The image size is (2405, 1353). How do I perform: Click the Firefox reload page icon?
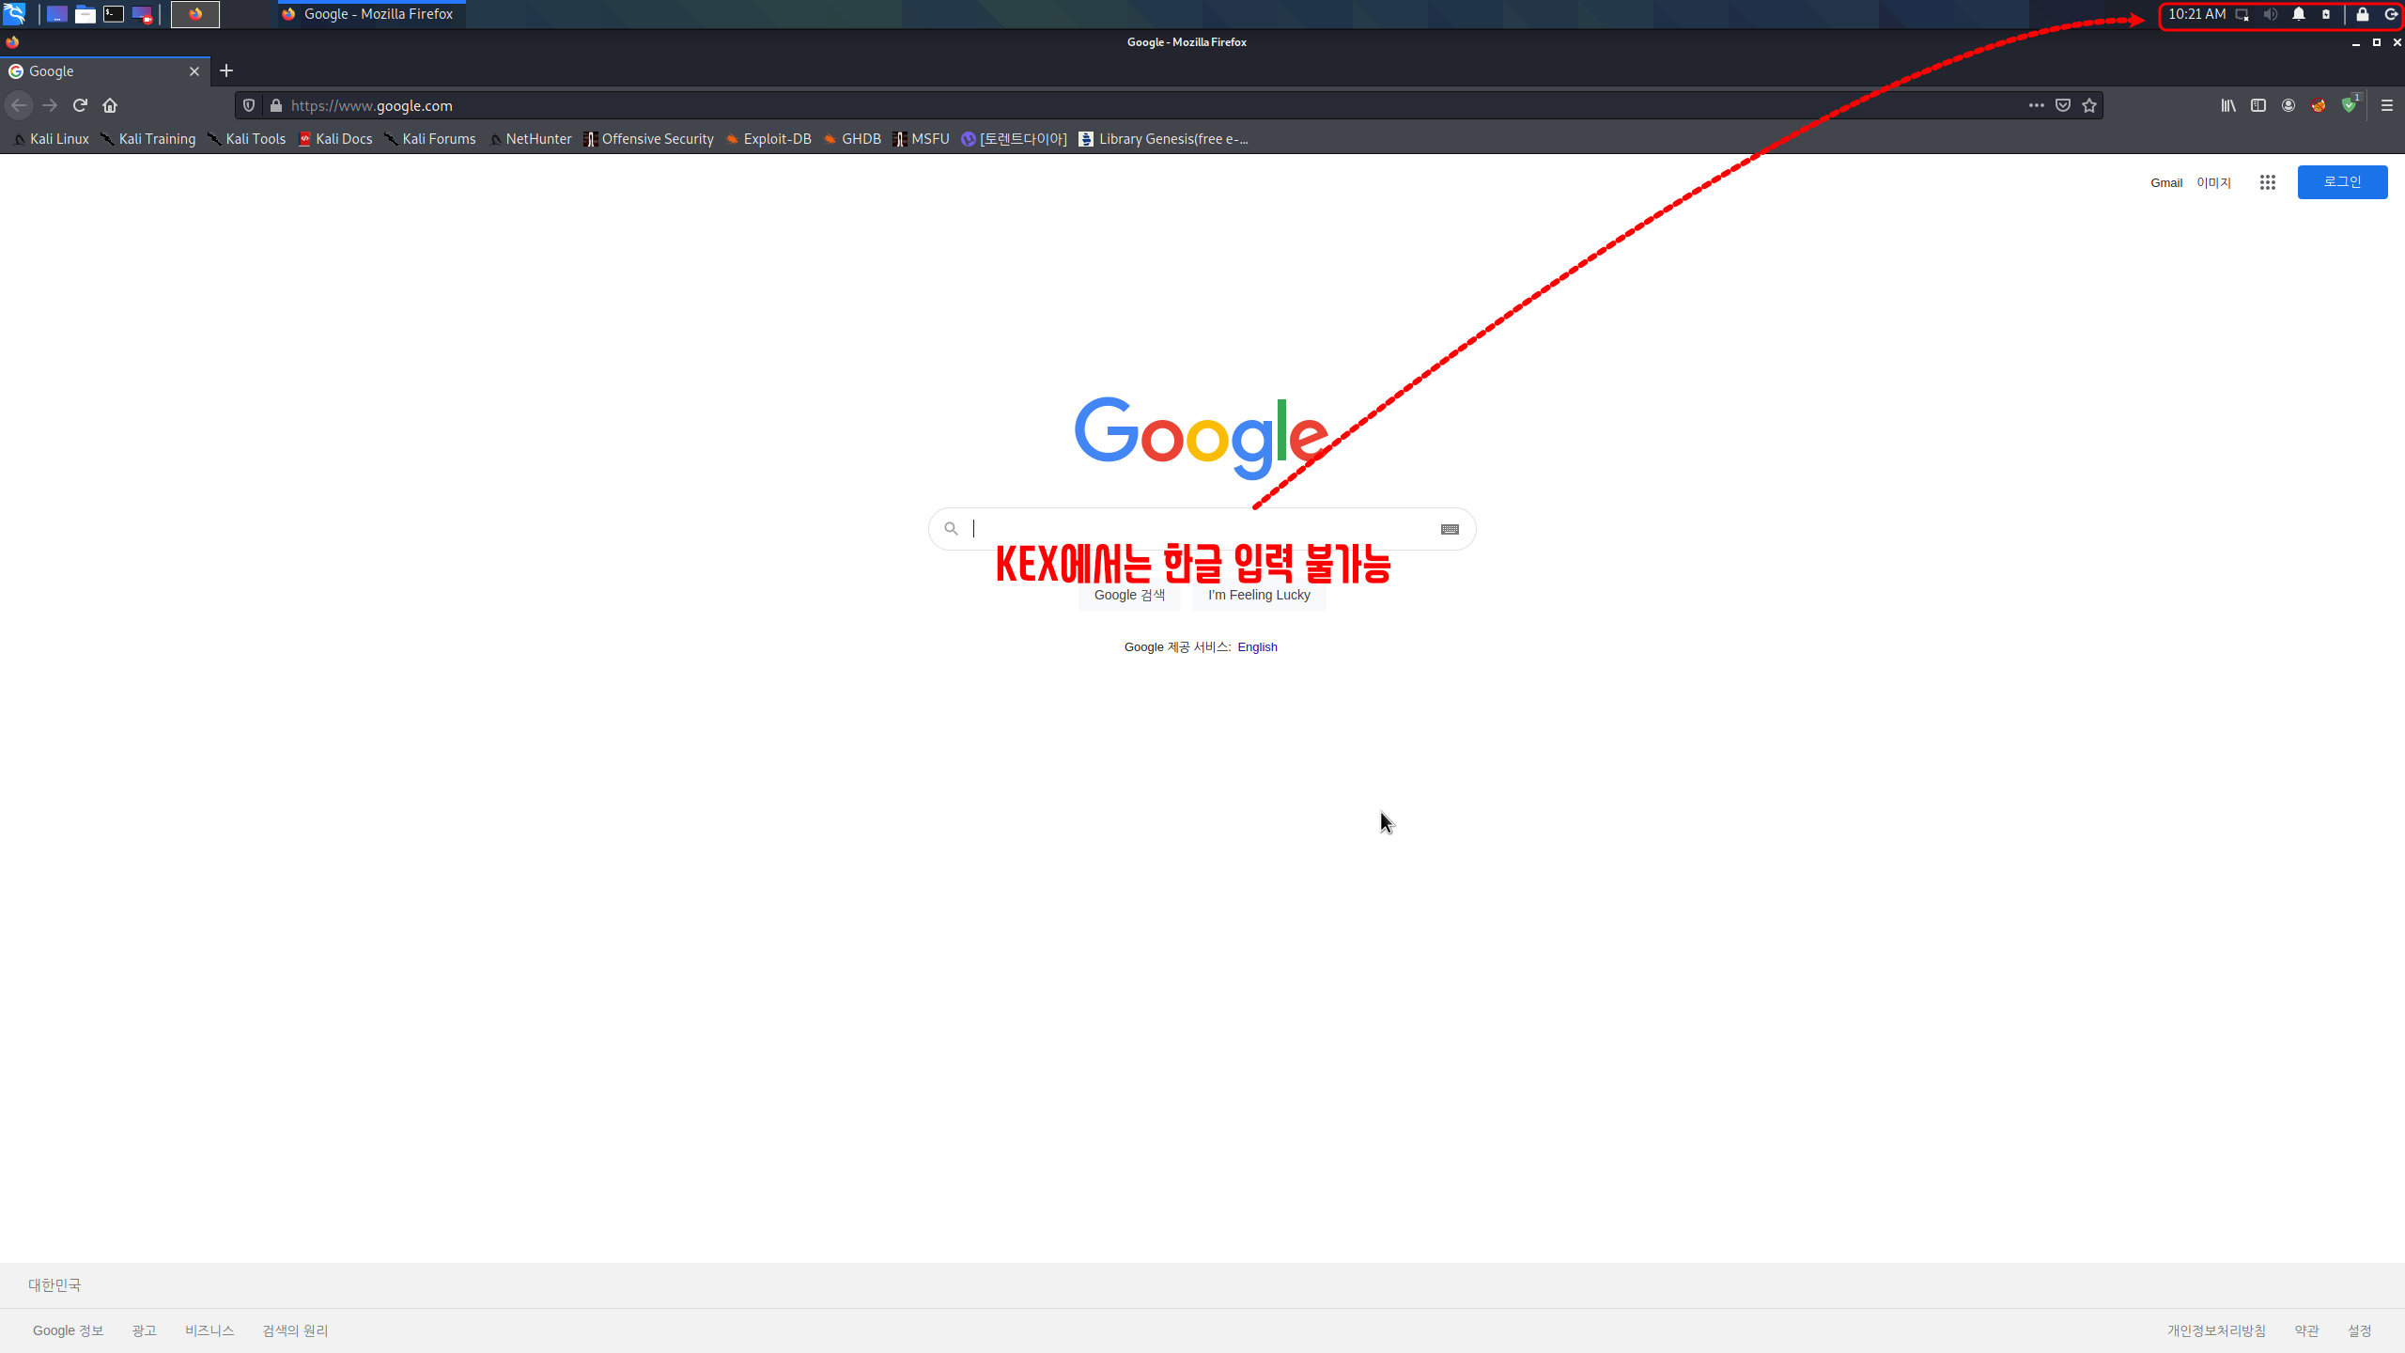80,105
